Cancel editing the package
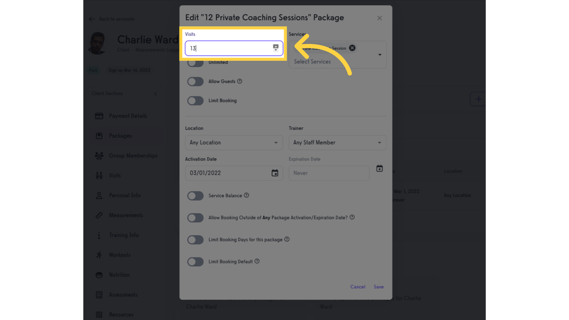The height and width of the screenshot is (320, 569). pos(358,287)
